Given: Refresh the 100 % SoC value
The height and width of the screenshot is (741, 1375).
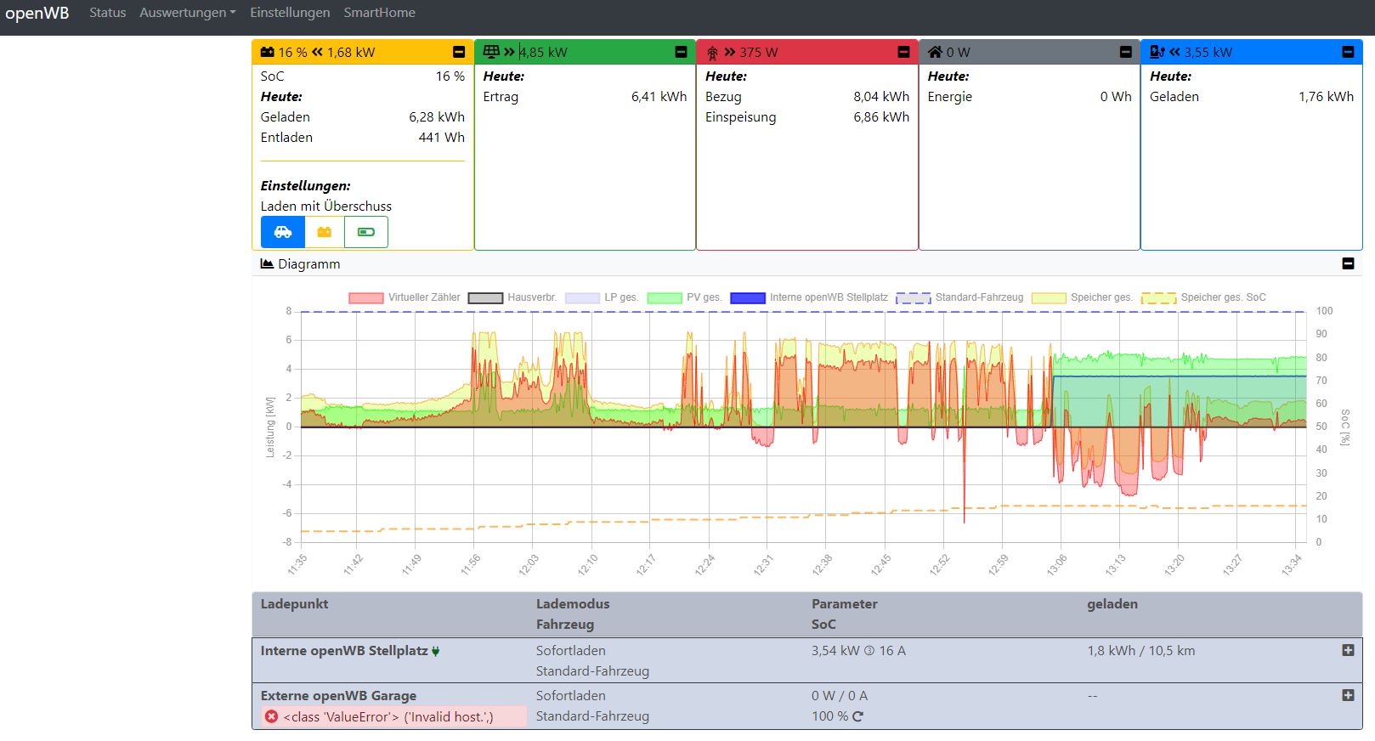Looking at the screenshot, I should pyautogui.click(x=857, y=716).
